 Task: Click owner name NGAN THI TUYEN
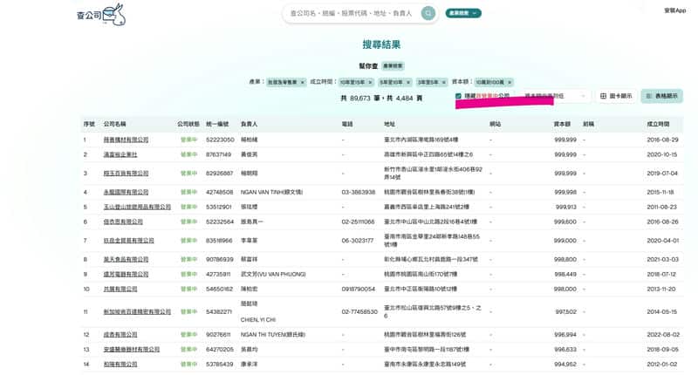[273, 334]
